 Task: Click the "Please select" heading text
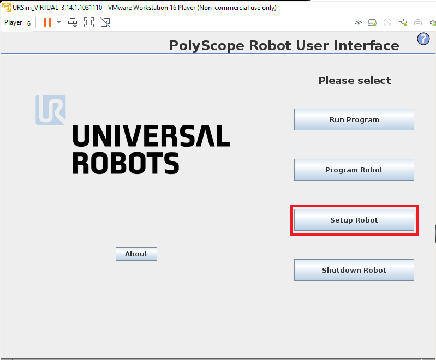355,81
